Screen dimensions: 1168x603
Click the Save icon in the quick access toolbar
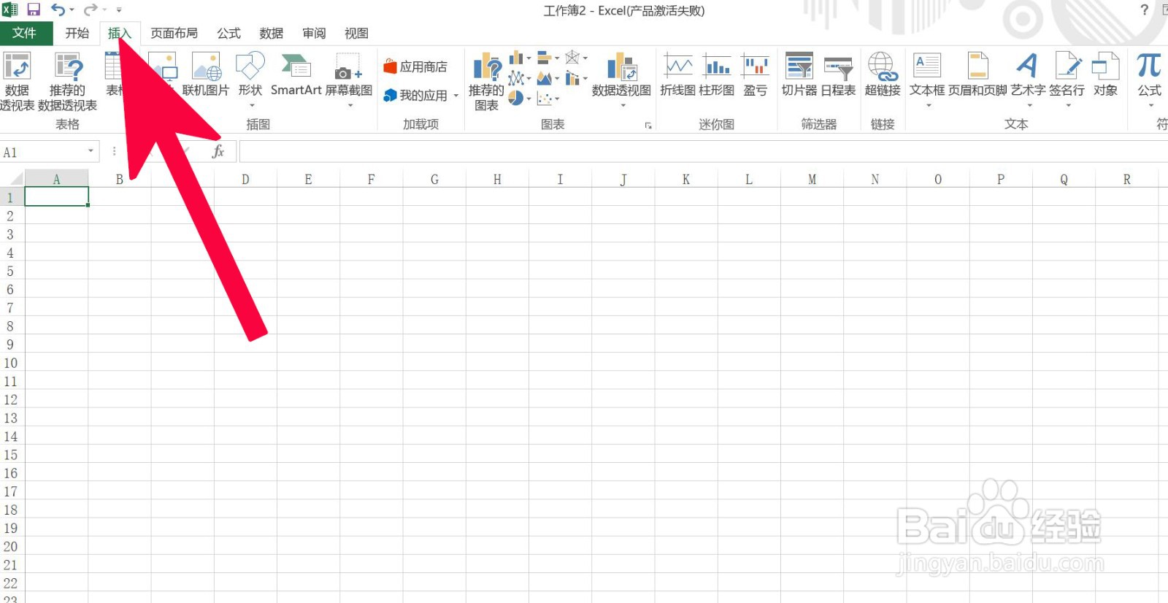[x=34, y=9]
